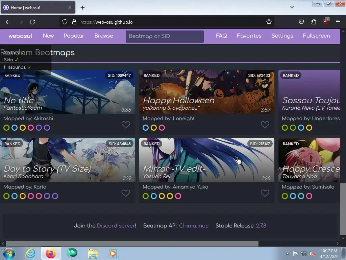This screenshot has width=346, height=260.
Task: Focus the Beatmap or SID search field
Action: 165,36
